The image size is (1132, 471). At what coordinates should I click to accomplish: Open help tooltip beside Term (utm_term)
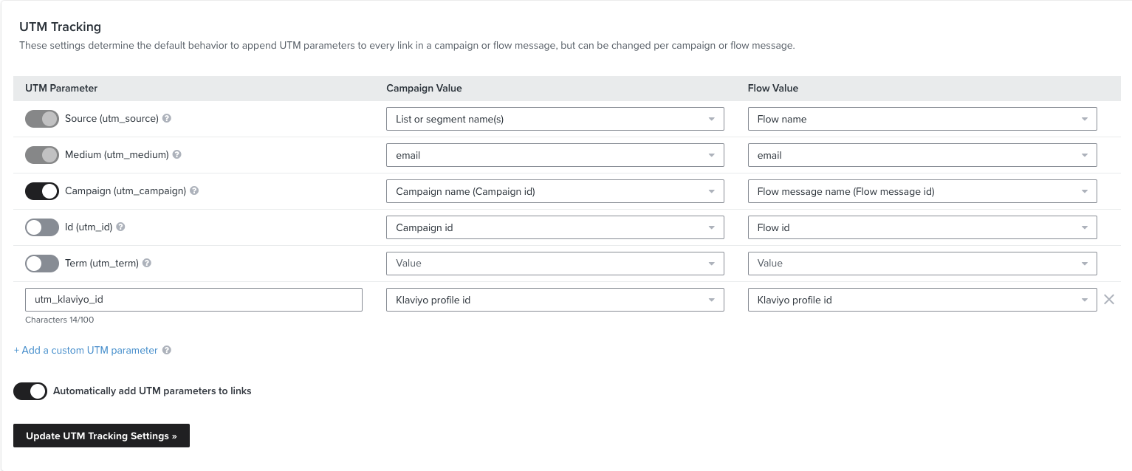(x=146, y=264)
